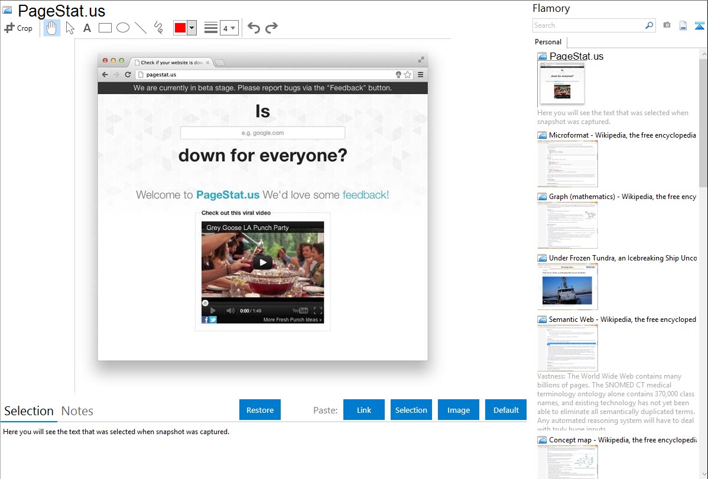
Task: Select the freehand scribble tool
Action: point(158,28)
